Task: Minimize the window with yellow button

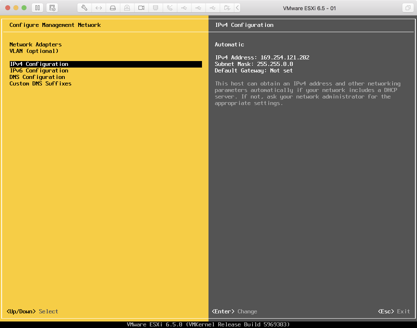Action: coord(16,8)
